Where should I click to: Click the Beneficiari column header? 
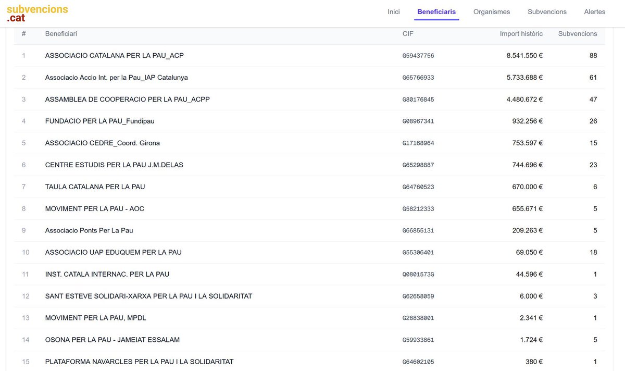(x=61, y=33)
